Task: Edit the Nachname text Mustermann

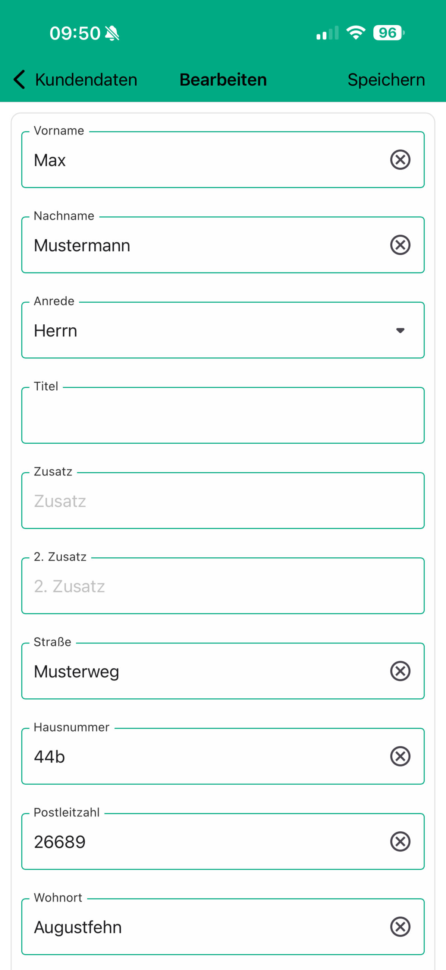Action: click(82, 246)
